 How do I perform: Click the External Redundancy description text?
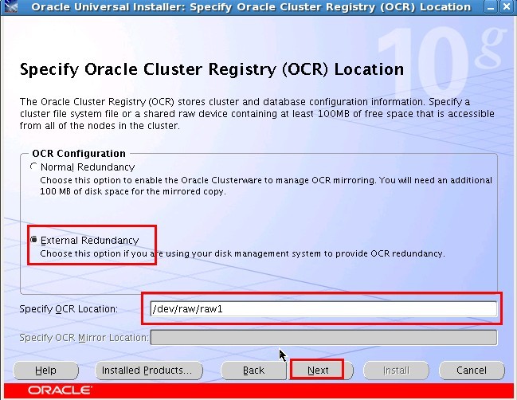point(242,253)
